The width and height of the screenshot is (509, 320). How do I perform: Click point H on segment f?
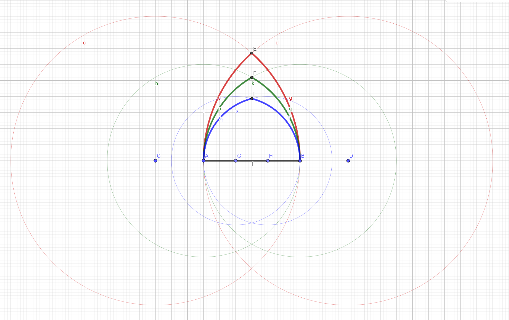[268, 161]
